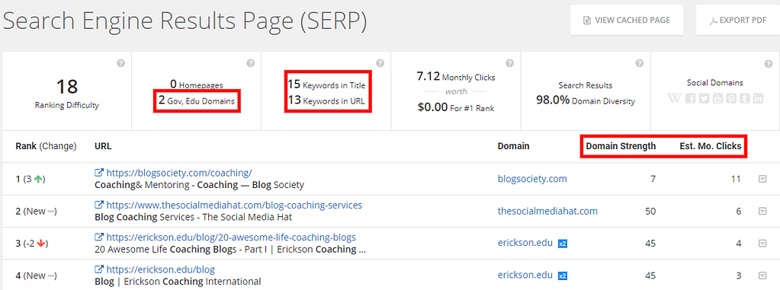
Task: Open help icon on Social Domains card
Action: click(x=769, y=64)
